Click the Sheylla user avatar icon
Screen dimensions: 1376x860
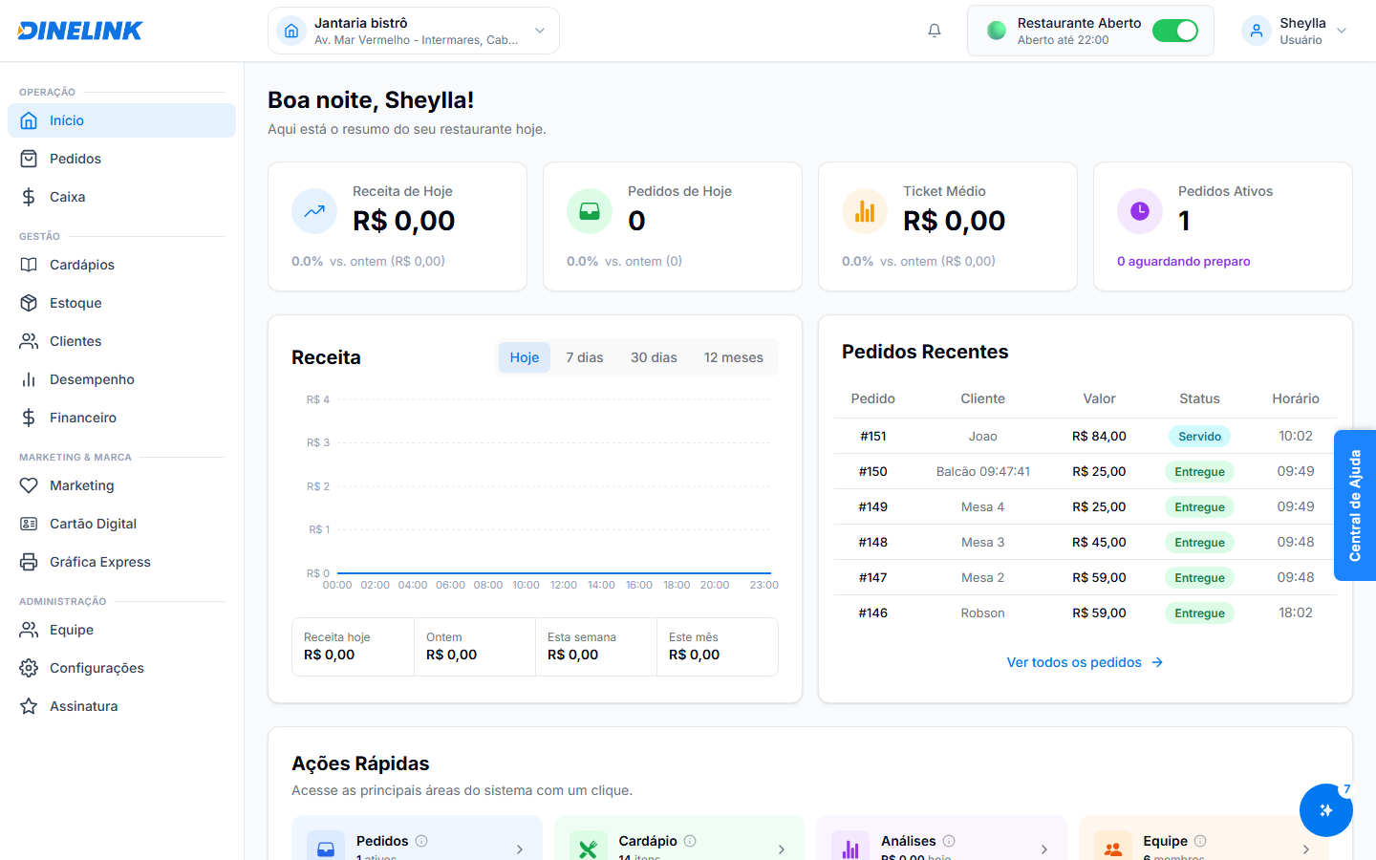[1257, 31]
